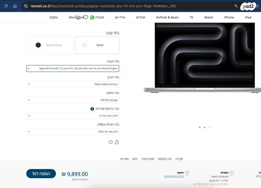Screen dimensions: 261x188
Task: Open the iPhone menu
Action: pyautogui.click(x=229, y=17)
